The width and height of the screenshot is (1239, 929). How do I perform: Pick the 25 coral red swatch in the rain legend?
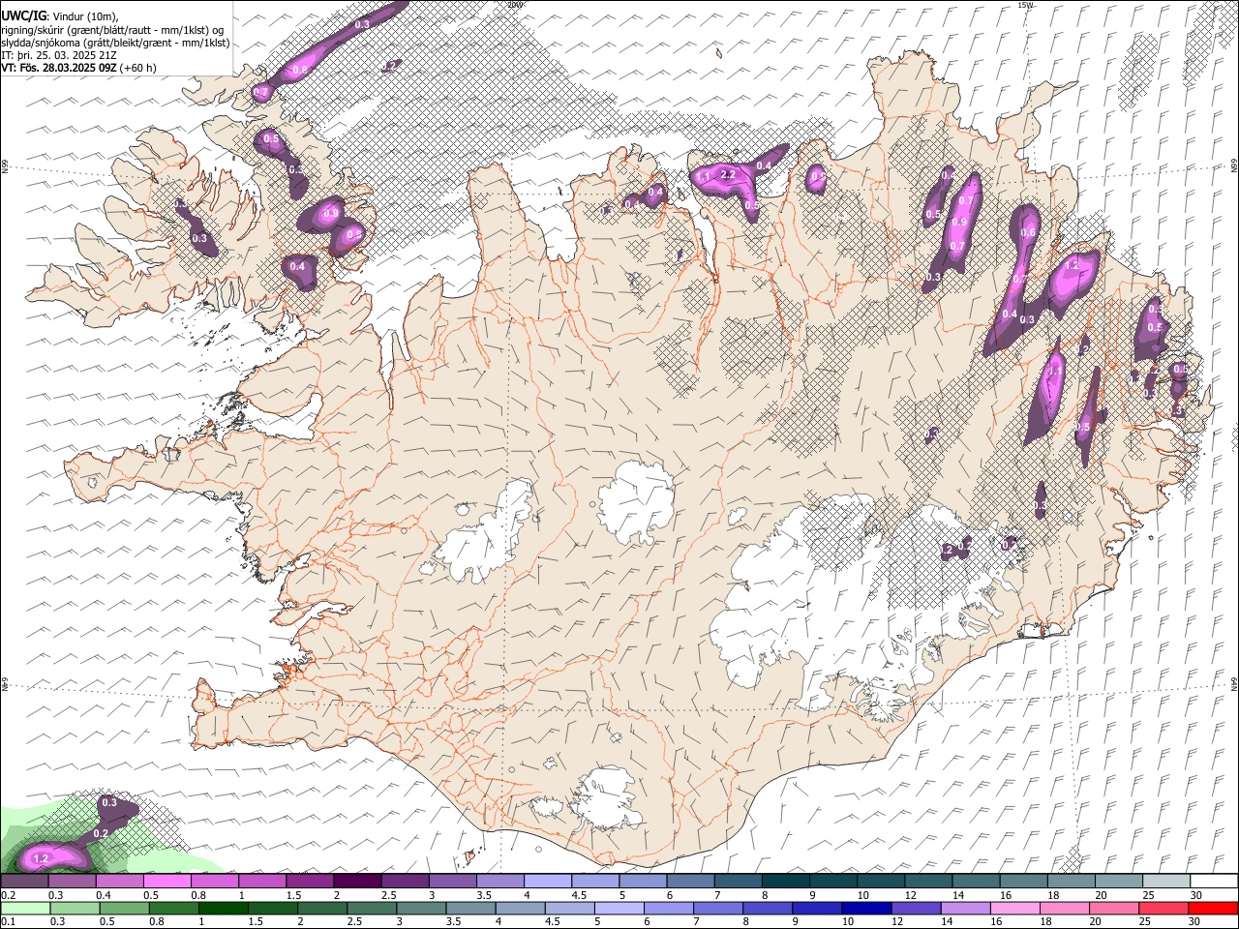(x=1165, y=909)
